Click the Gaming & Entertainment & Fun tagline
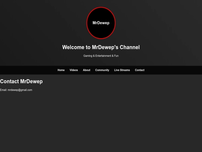 pyautogui.click(x=101, y=56)
